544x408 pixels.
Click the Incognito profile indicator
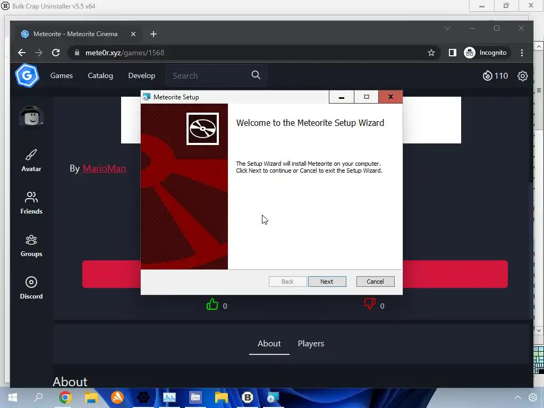(x=487, y=53)
